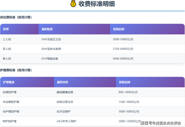
Task: Click the 自理型护理 row label
Action: pyautogui.click(x=9, y=92)
